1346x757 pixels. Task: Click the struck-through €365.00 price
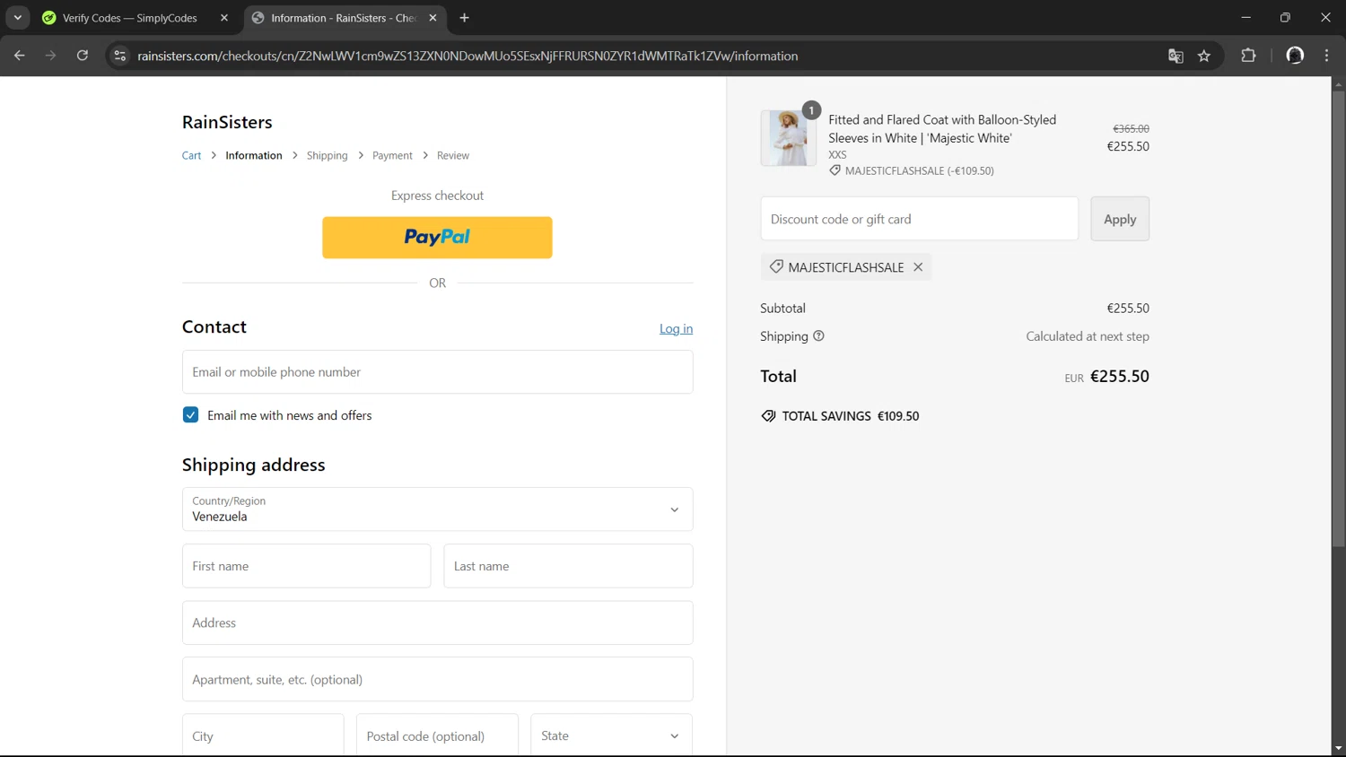pyautogui.click(x=1131, y=129)
